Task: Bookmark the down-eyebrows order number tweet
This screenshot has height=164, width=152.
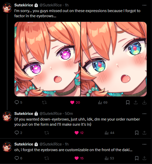Action: click(x=137, y=133)
